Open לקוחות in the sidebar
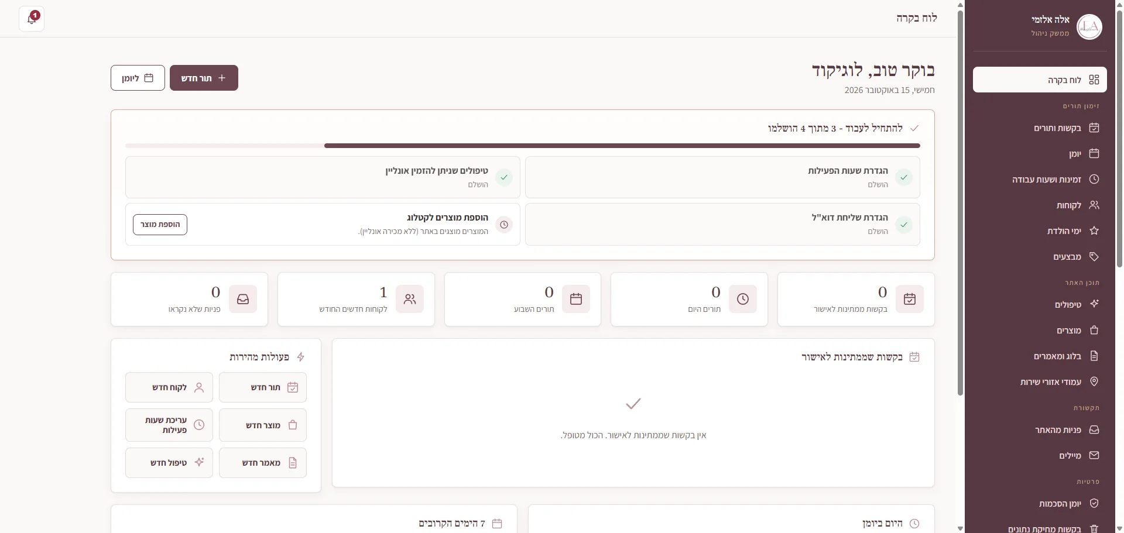 point(1040,205)
